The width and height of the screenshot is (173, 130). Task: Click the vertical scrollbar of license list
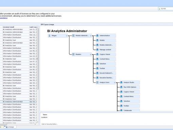click(x=38, y=59)
